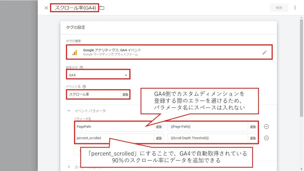Click the Google Analytics bar chart icon
This screenshot has height=171, width=304.
coord(75,52)
